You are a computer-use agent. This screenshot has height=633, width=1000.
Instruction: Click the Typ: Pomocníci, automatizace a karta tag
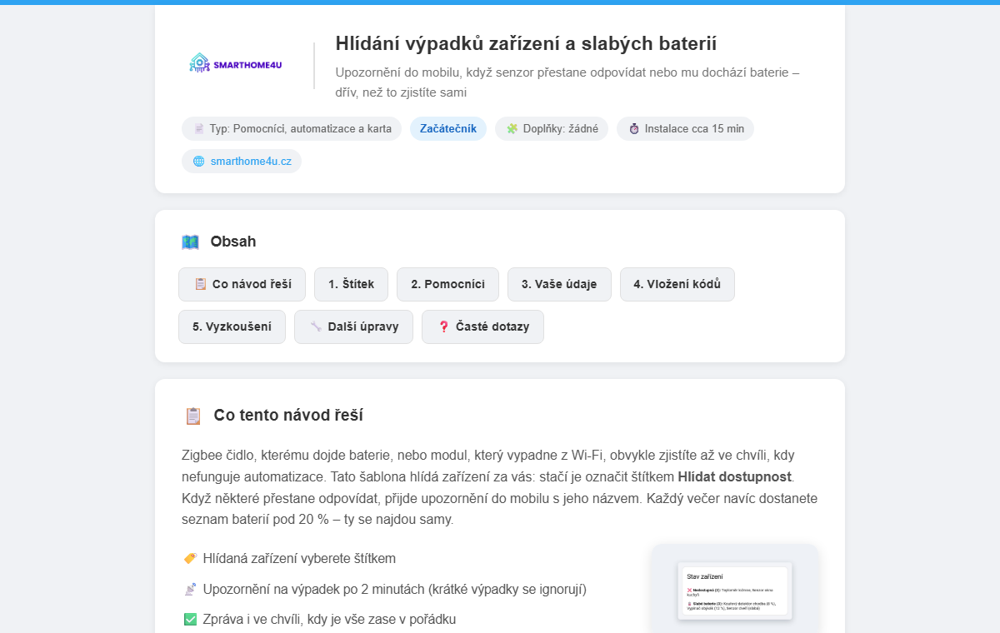[x=292, y=129]
